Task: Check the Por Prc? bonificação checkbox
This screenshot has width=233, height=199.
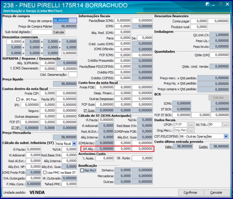Action: pyautogui.click(x=82, y=170)
